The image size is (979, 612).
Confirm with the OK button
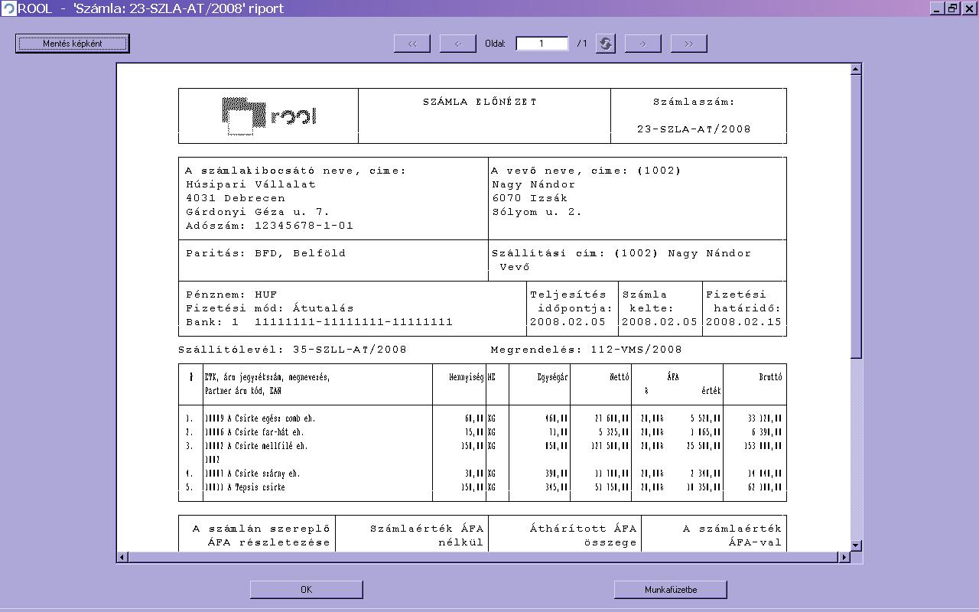(307, 589)
